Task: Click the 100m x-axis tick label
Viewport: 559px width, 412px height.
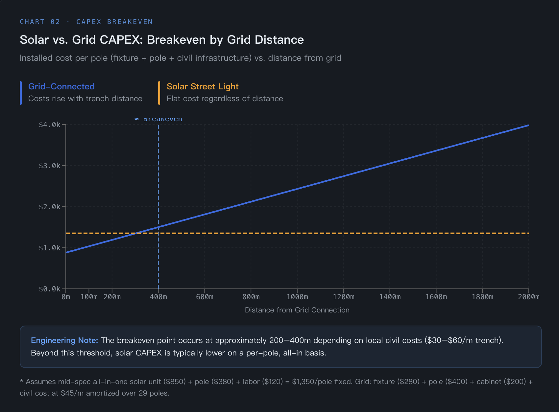Action: [89, 297]
